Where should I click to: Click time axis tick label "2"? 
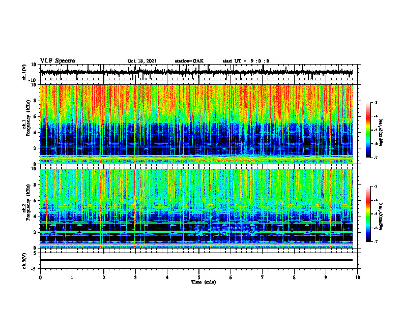click(x=104, y=277)
